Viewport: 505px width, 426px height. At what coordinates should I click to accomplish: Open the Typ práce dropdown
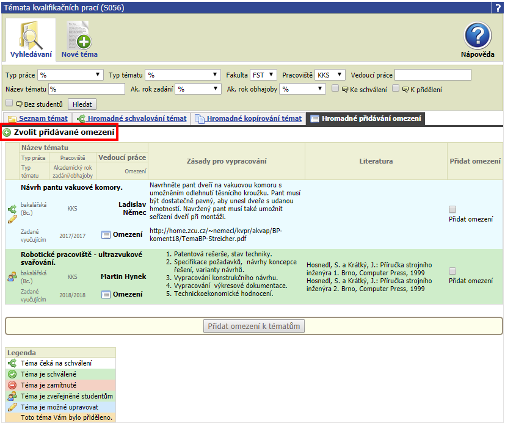tap(71, 75)
